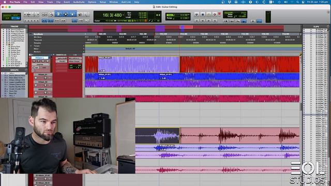Open the Tracks list popup menu
This screenshot has width=331, height=186.
(26, 26)
